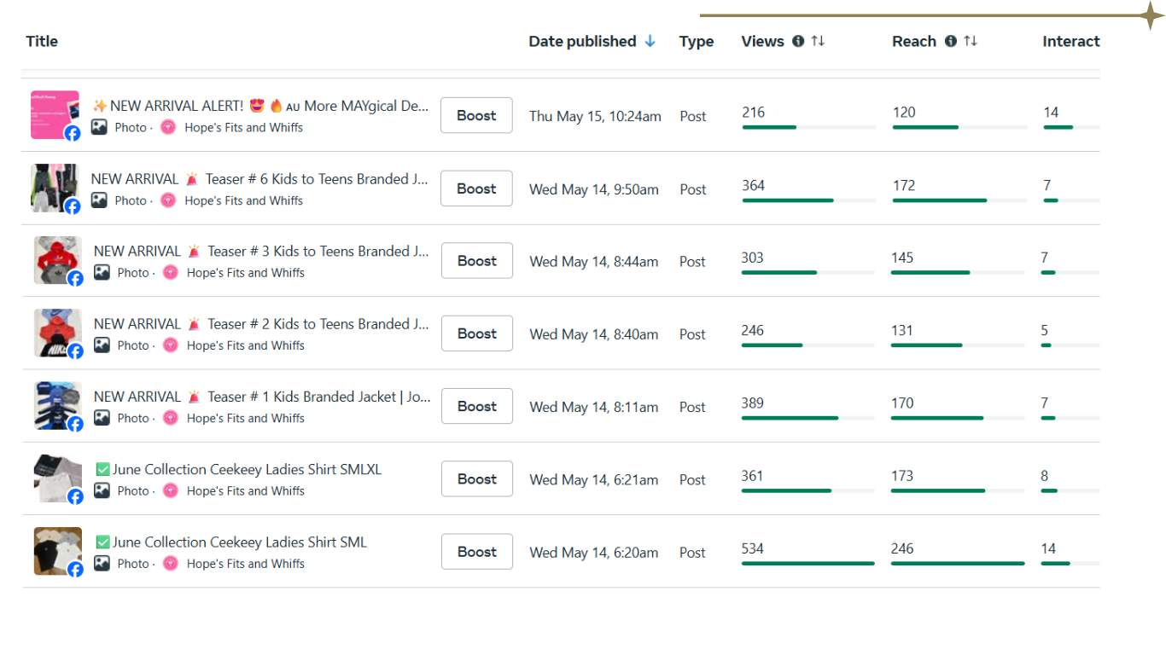Open thumbnail of Teaser # 1 Kids Jacket post

tap(57, 405)
